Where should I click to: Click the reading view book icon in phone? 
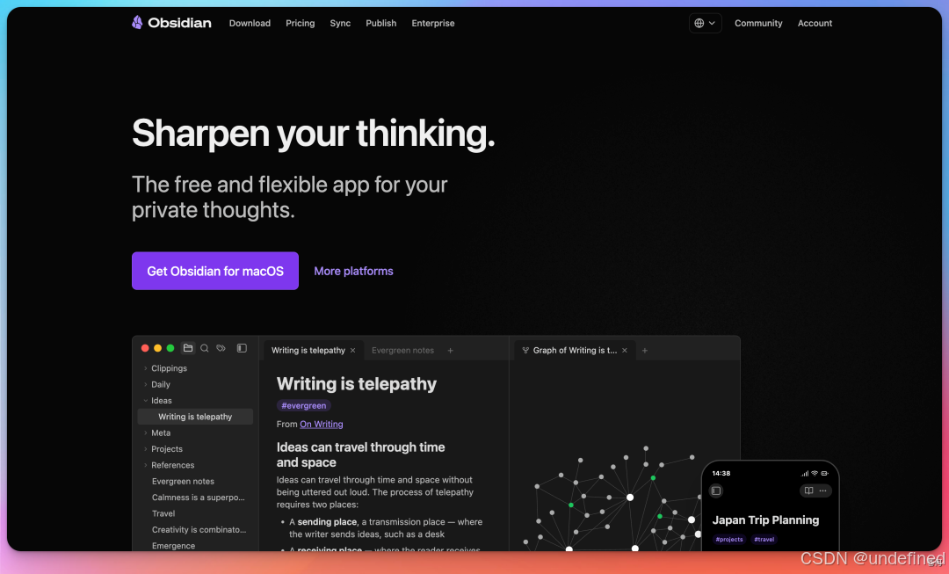(x=808, y=491)
